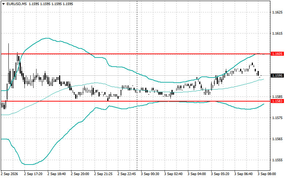Click the 2 Sep 18:40 time label
This screenshot has height=178, width=285.
[x=57, y=174]
